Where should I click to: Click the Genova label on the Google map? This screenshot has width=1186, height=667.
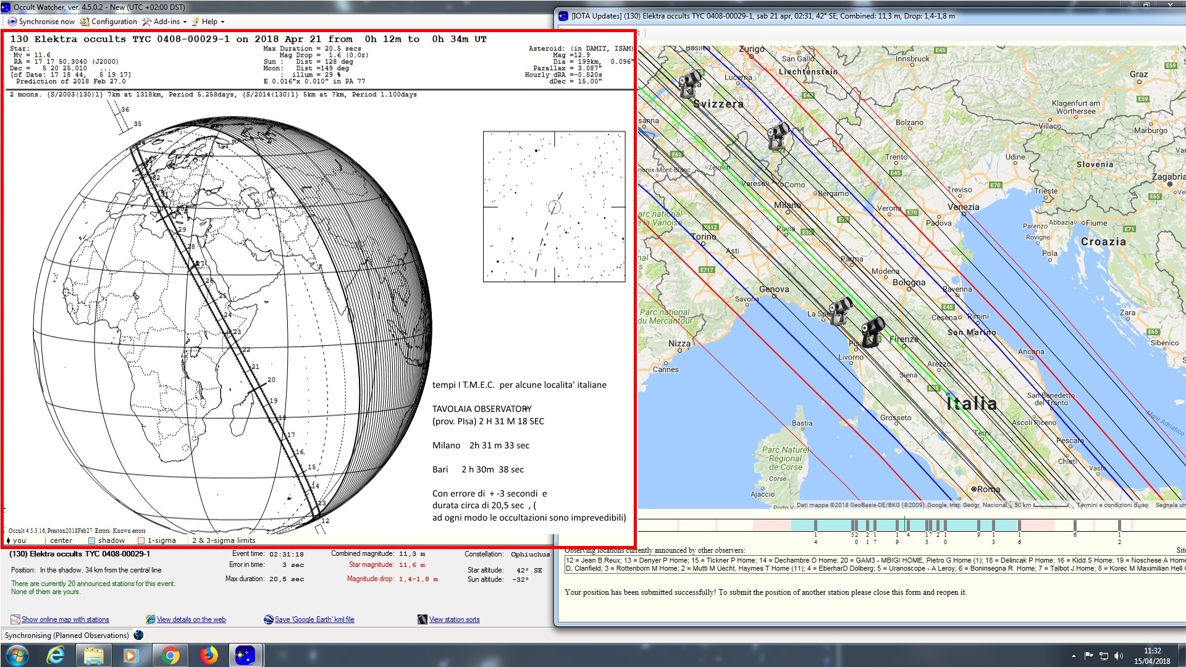click(x=774, y=289)
